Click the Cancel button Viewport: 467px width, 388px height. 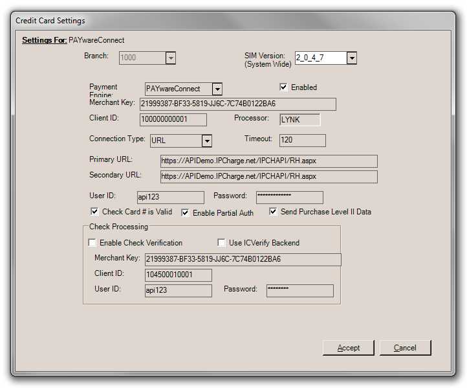pyautogui.click(x=405, y=348)
